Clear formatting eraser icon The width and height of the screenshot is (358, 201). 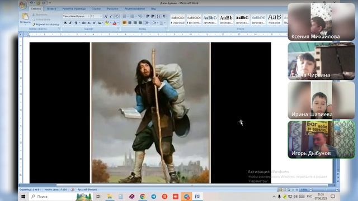click(117, 16)
